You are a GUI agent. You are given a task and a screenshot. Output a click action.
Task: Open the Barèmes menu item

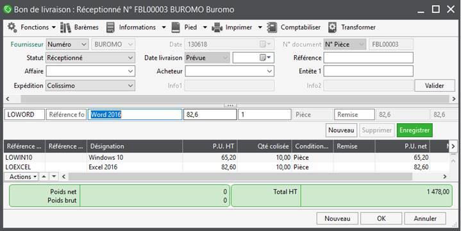(86, 28)
